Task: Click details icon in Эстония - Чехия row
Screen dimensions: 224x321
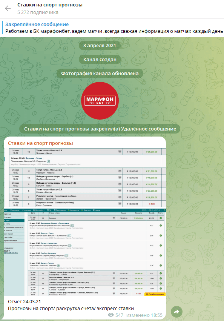Action: (x=120, y=152)
